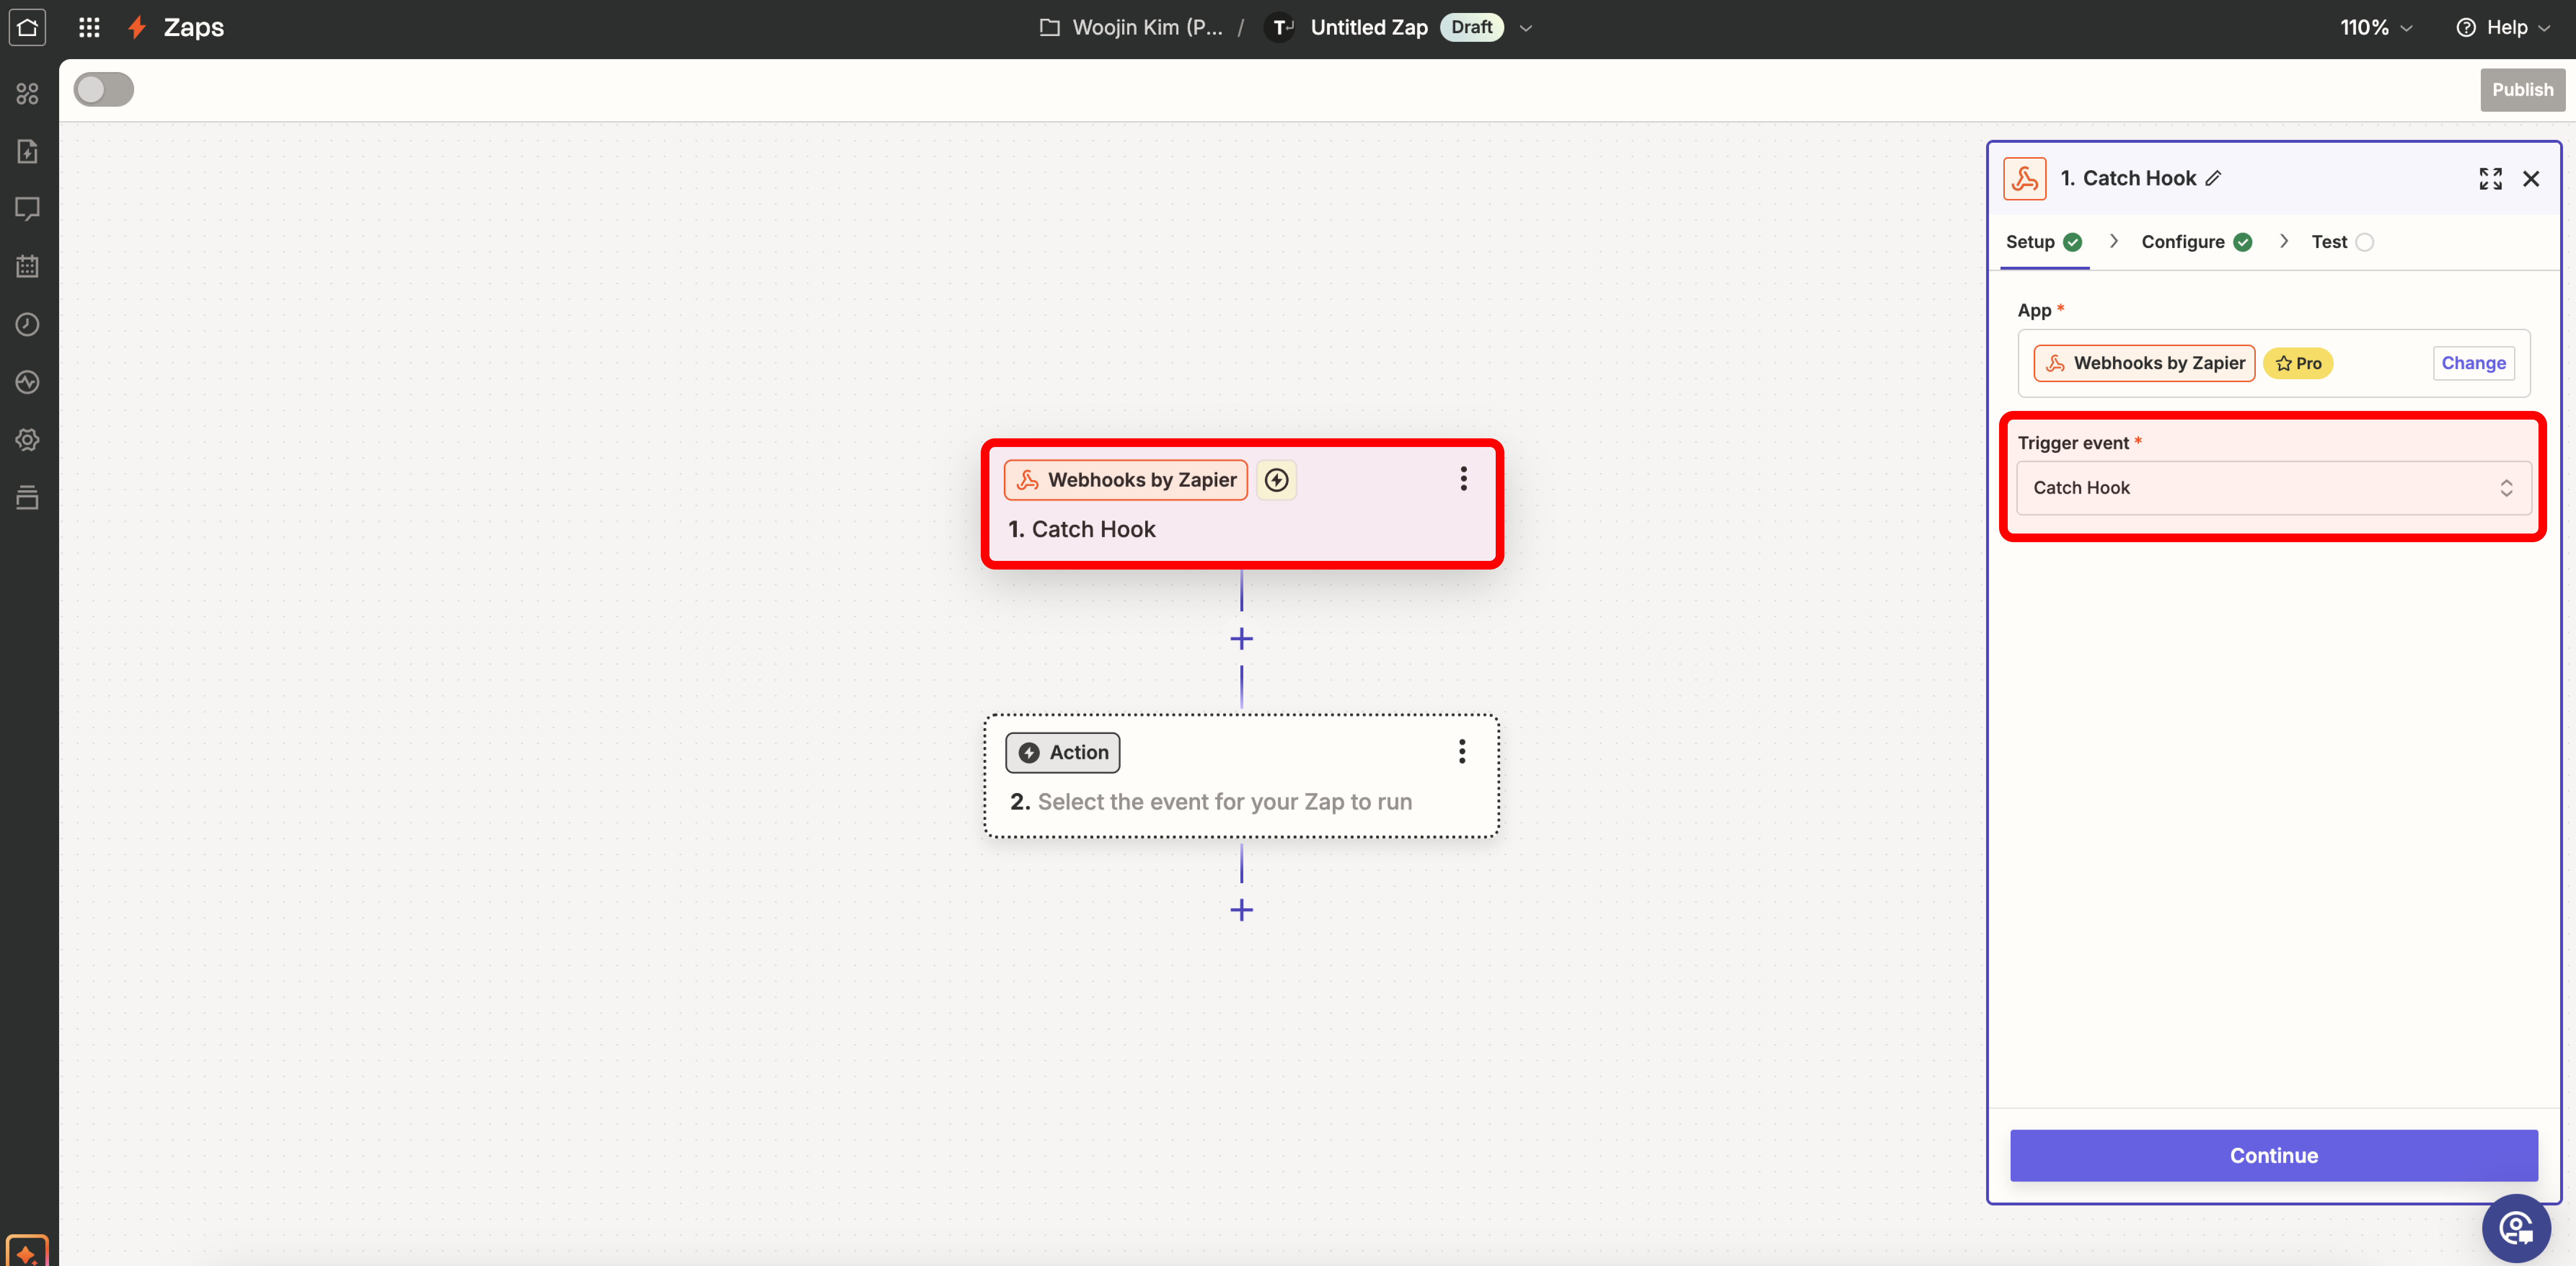Open three-dot menu on Action step
2576x1266 pixels.
(1461, 751)
